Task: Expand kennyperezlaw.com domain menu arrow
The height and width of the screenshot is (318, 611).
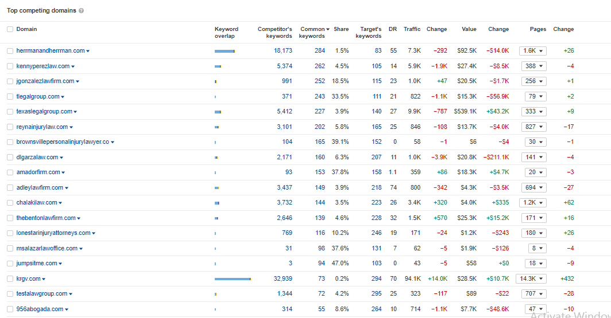Action: [73, 66]
